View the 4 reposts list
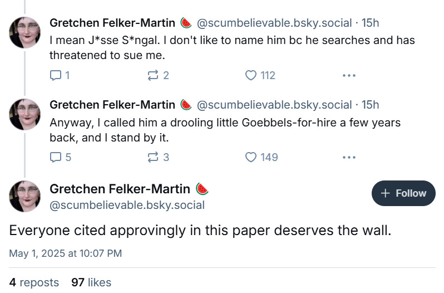Viewport: 444px width, 293px height. [34, 282]
